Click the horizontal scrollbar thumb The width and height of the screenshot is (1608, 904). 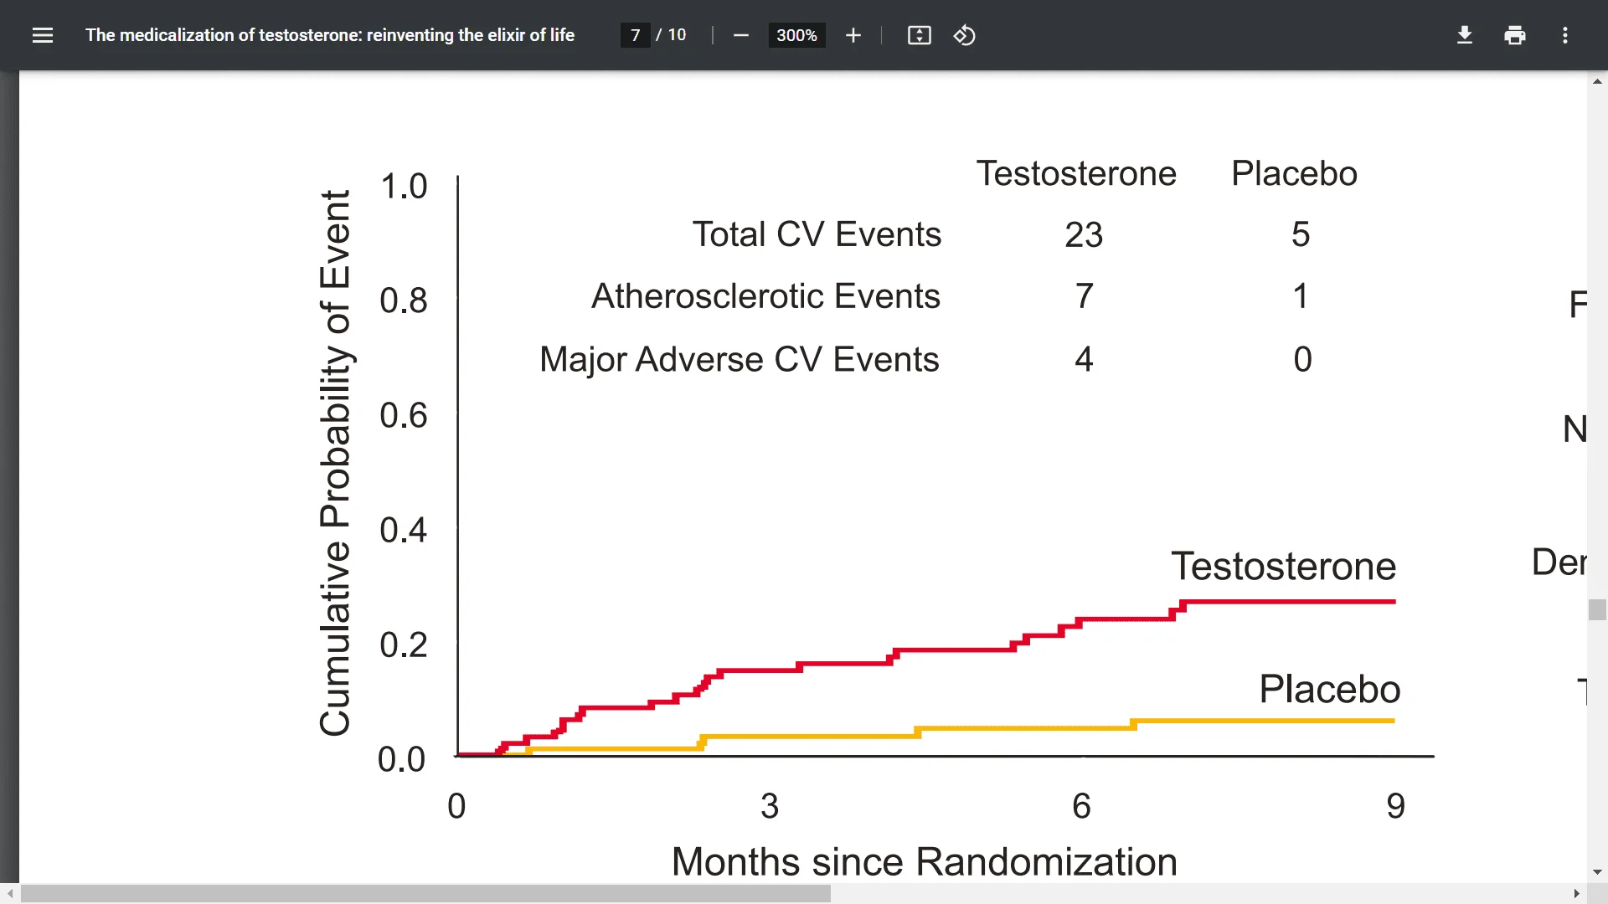click(425, 894)
